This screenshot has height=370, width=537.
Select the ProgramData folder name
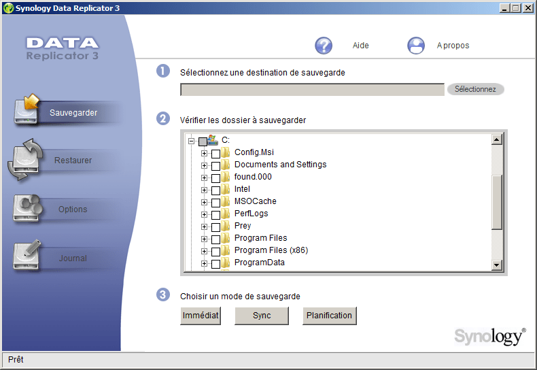tap(259, 263)
